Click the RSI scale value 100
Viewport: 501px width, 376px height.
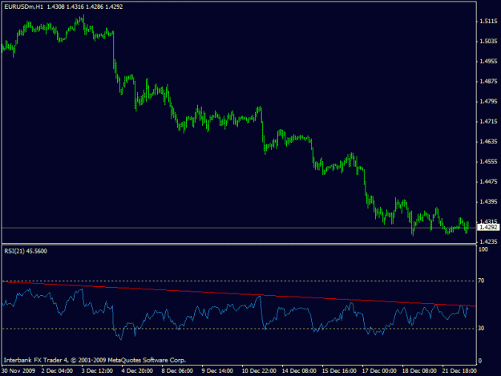click(x=483, y=249)
